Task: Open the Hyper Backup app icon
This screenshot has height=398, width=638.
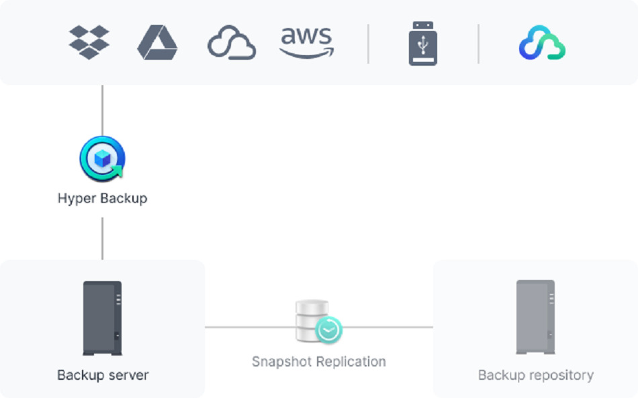Action: point(102,159)
